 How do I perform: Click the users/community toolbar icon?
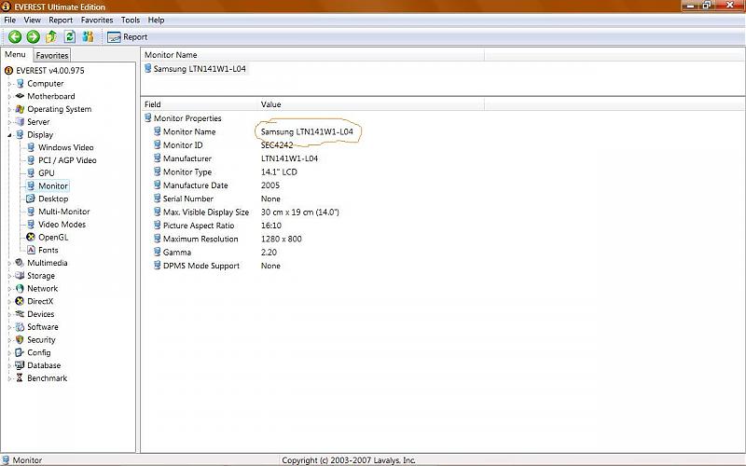pos(88,37)
